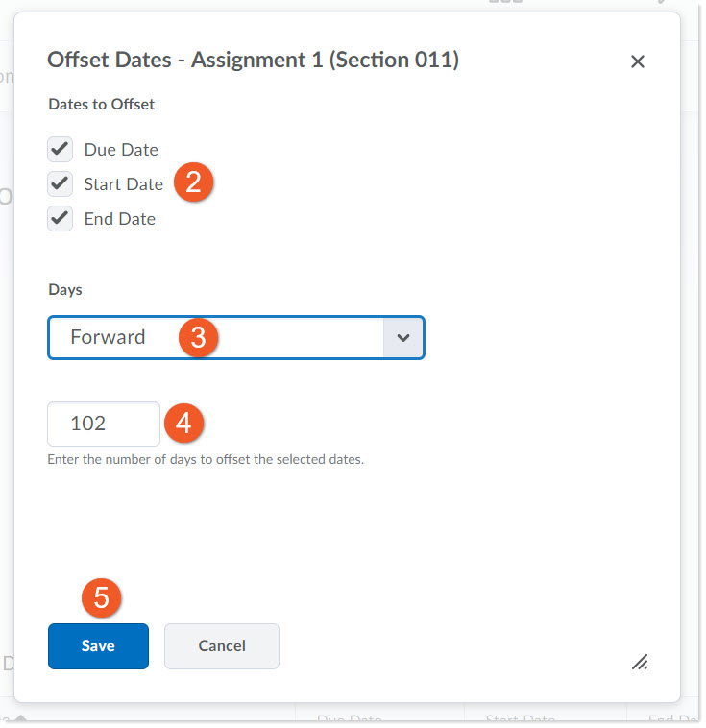This screenshot has height=728, width=706.
Task: Focus the days number field showing 102
Action: tap(103, 424)
